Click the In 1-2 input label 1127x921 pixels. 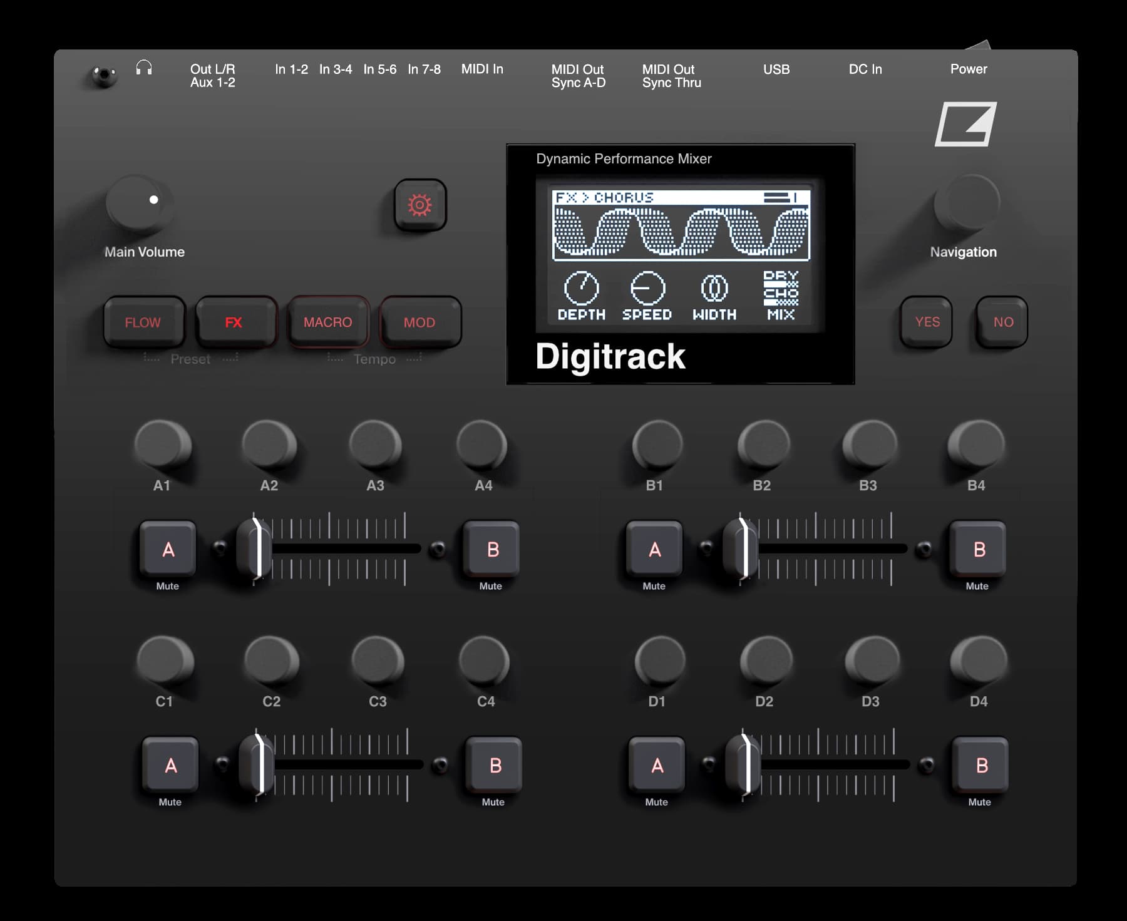click(291, 69)
